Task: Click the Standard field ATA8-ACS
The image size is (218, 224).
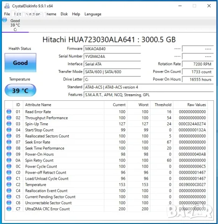Action: pos(149,87)
